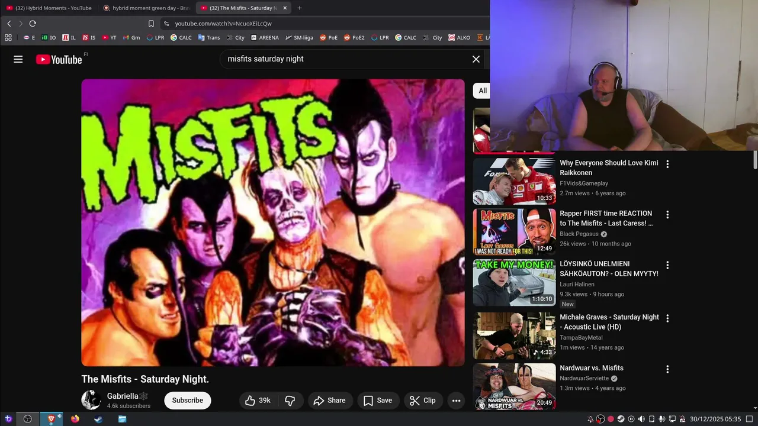
Task: Open the Nardwuar vs. Misfits video title
Action: (x=592, y=368)
